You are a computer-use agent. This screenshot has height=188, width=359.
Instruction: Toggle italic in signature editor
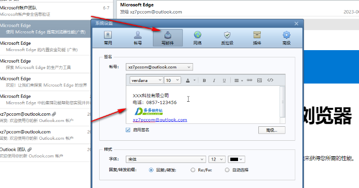(x=214, y=81)
